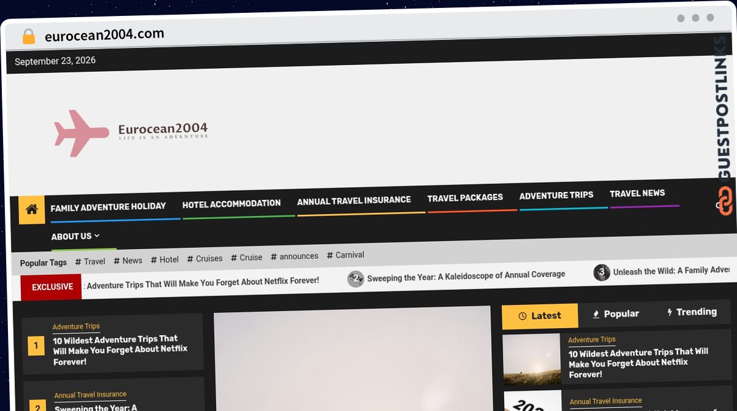This screenshot has width=737, height=411.
Task: Open the Adventure Trips menu item
Action: [556, 196]
